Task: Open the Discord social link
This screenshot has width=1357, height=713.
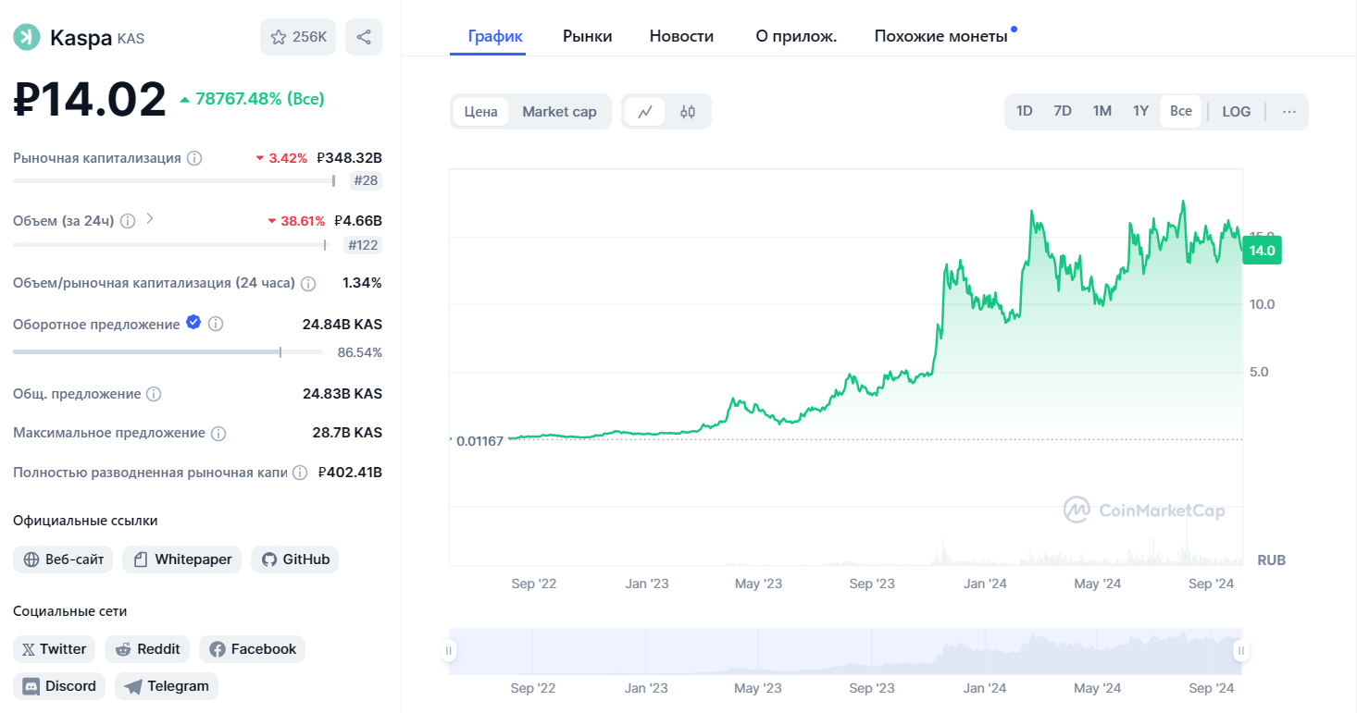Action: point(59,686)
